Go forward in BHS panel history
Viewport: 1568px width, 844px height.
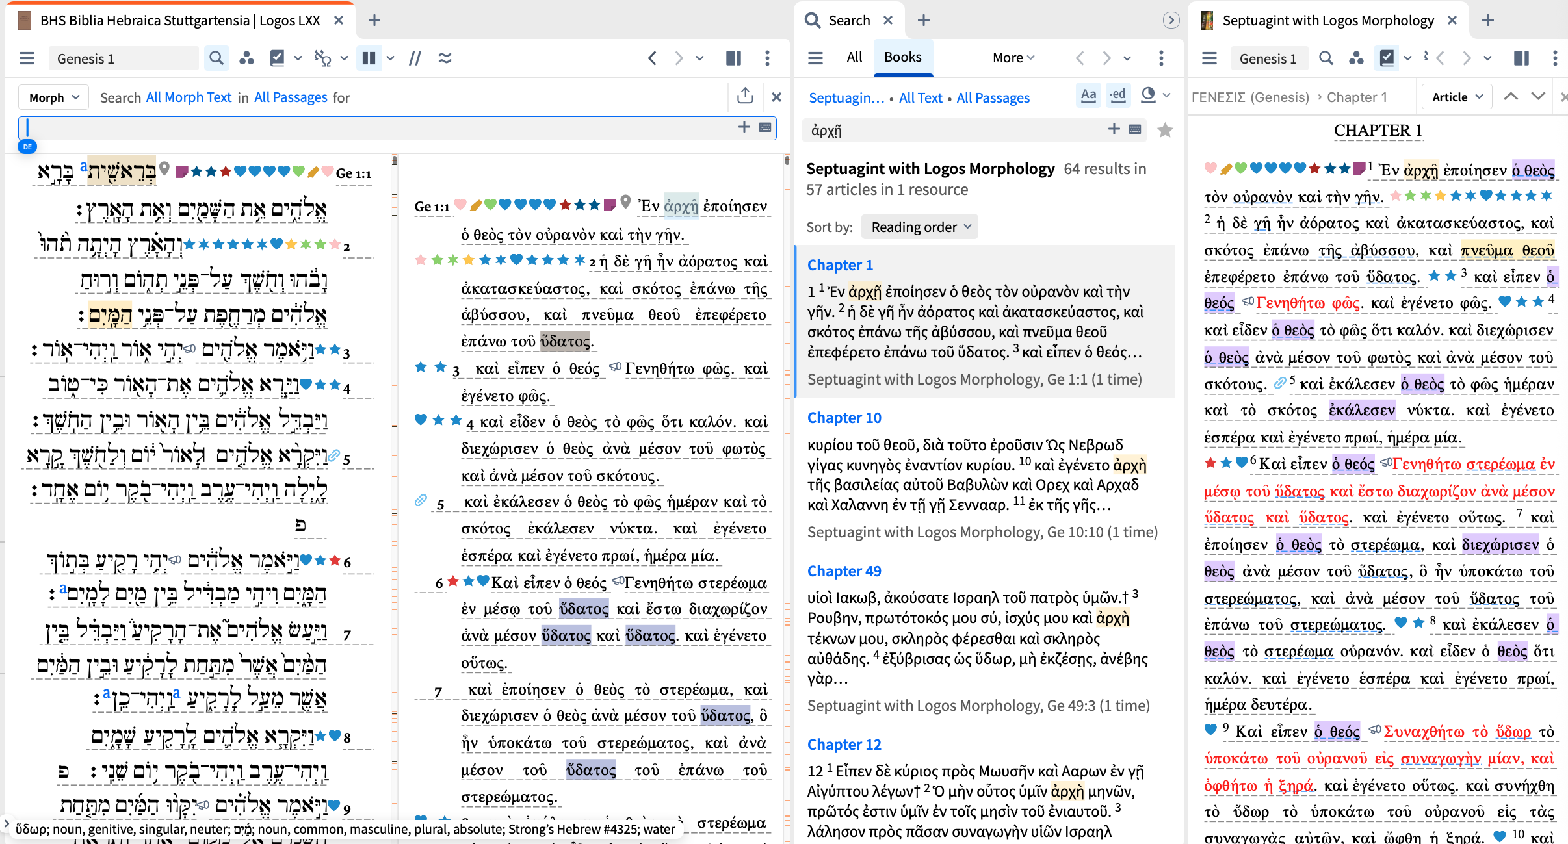679,58
